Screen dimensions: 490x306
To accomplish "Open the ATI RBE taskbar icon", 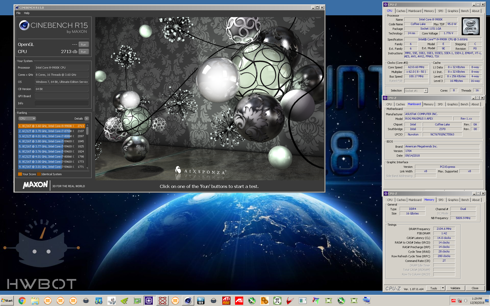I will pyautogui.click(x=226, y=301).
